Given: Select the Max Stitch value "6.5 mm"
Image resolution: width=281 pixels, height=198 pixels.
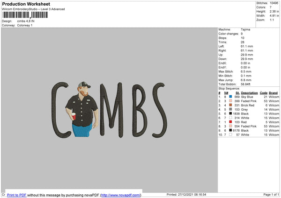Looking at the screenshot, I should pyautogui.click(x=246, y=71).
